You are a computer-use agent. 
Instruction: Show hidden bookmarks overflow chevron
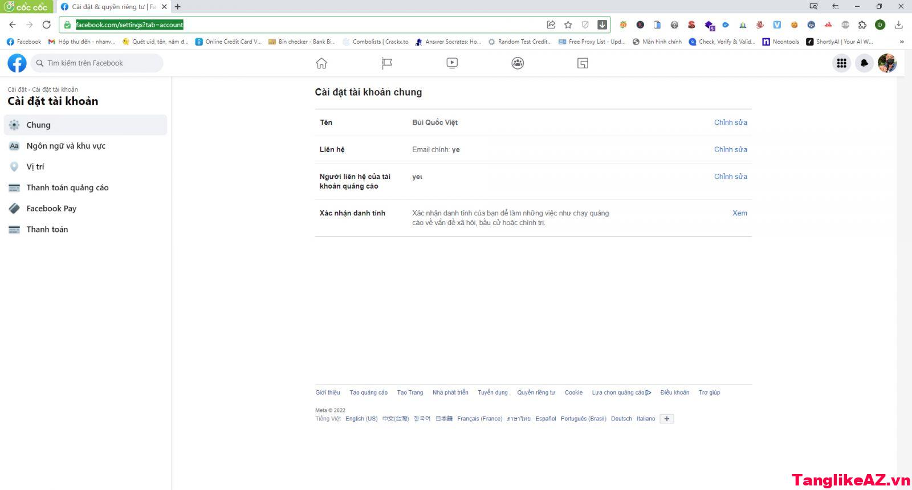pyautogui.click(x=902, y=42)
